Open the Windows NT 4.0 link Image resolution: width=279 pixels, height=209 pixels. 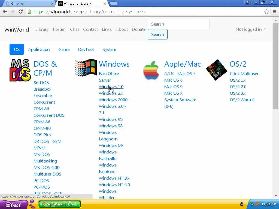click(114, 185)
